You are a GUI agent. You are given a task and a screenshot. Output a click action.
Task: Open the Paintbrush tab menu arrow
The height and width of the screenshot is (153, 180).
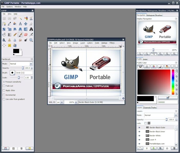pos(32,59)
